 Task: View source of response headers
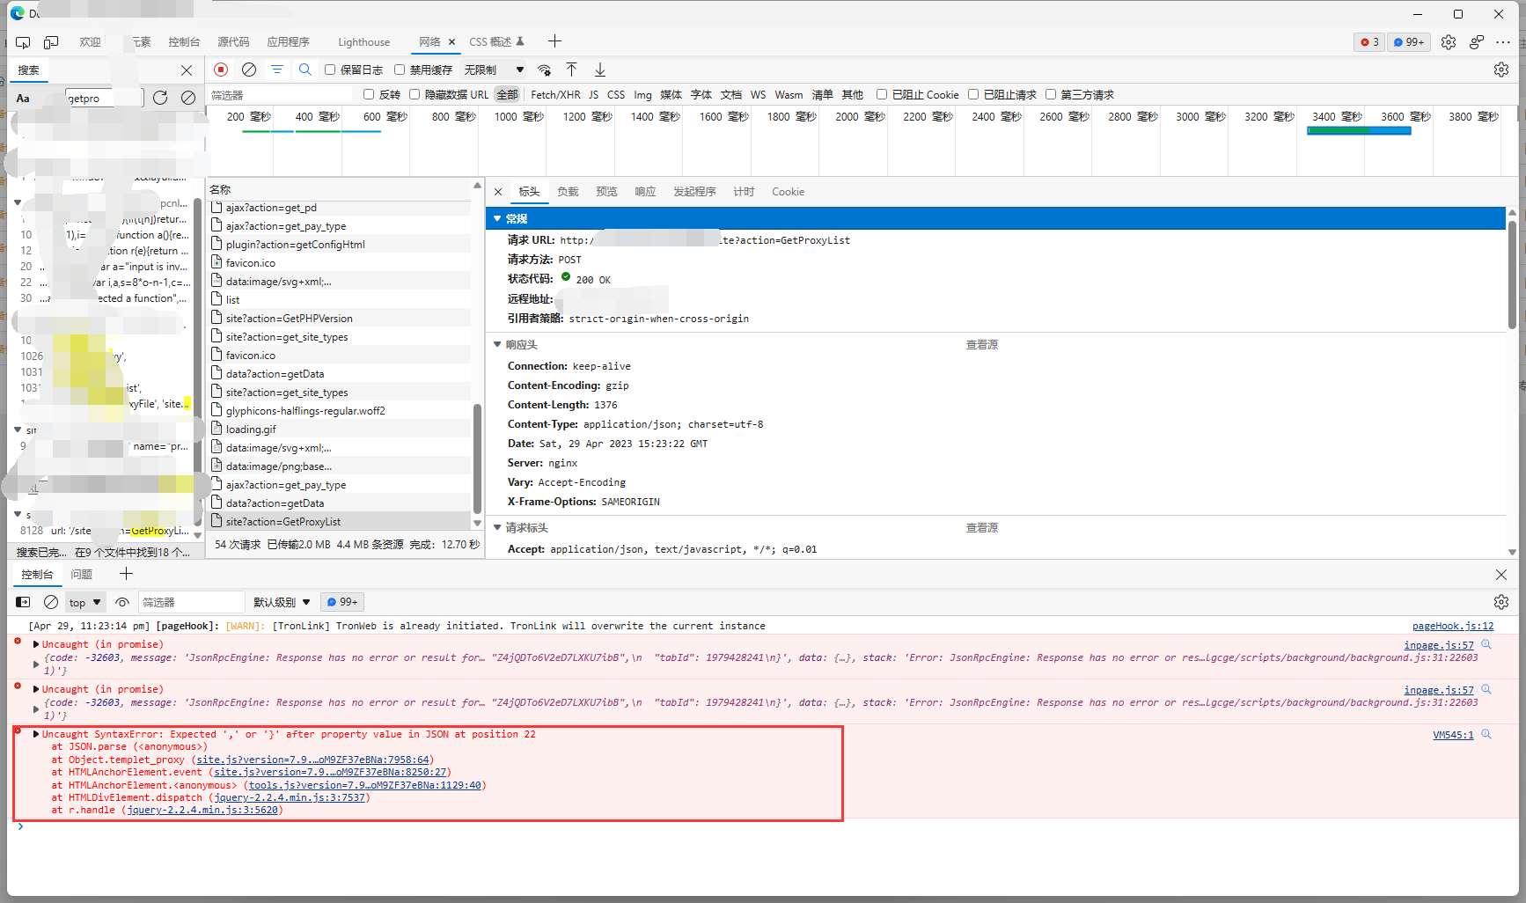(x=982, y=345)
